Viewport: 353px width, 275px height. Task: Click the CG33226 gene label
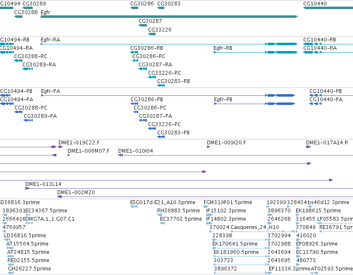160,30
